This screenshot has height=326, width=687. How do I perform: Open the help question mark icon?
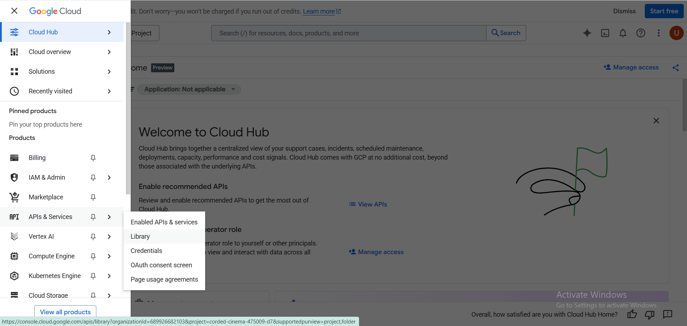(x=640, y=33)
